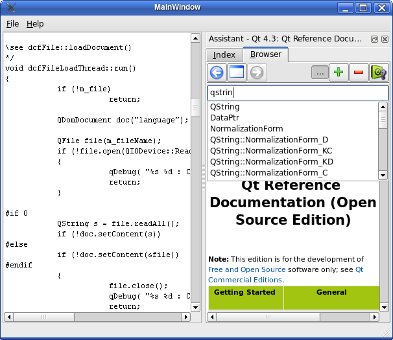
Task: Float the Assistant dock panel
Action: coord(374,39)
